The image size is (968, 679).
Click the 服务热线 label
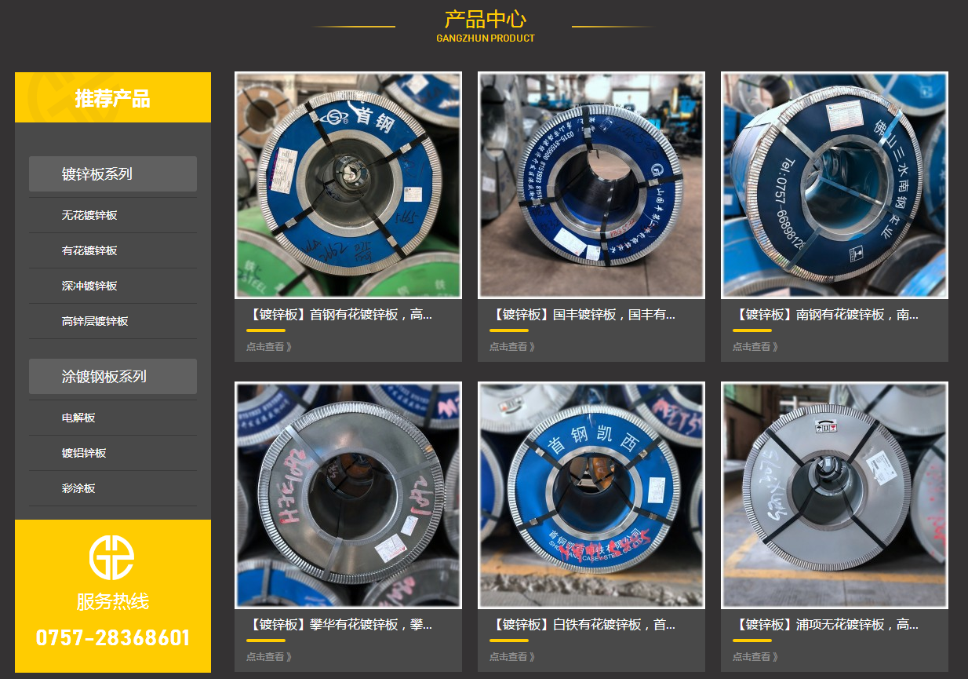[x=113, y=602]
